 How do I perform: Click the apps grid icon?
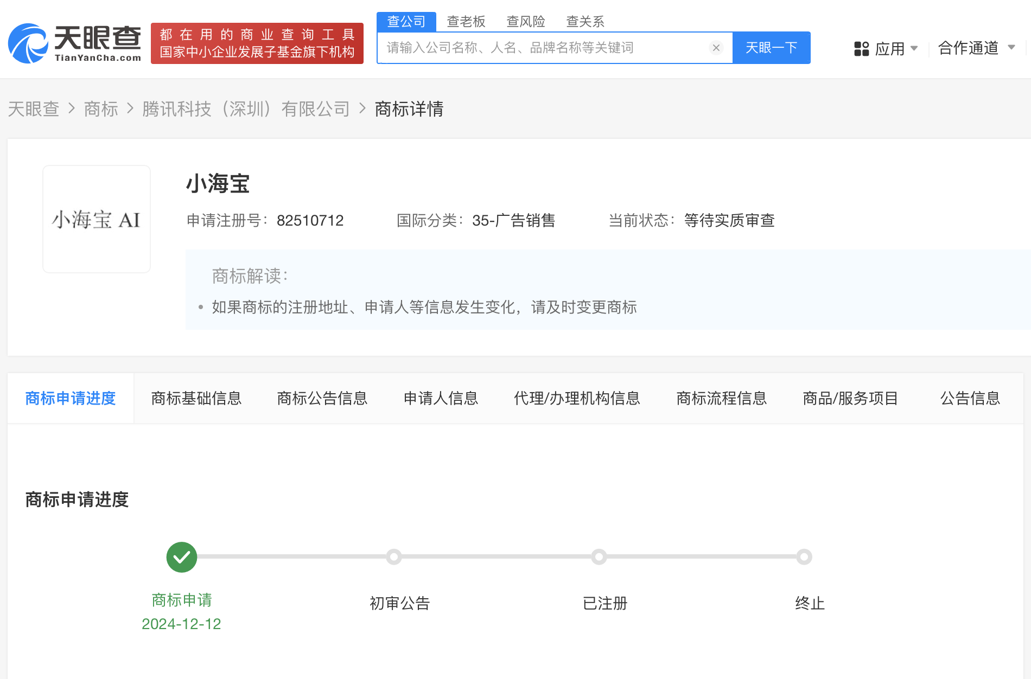(x=861, y=49)
